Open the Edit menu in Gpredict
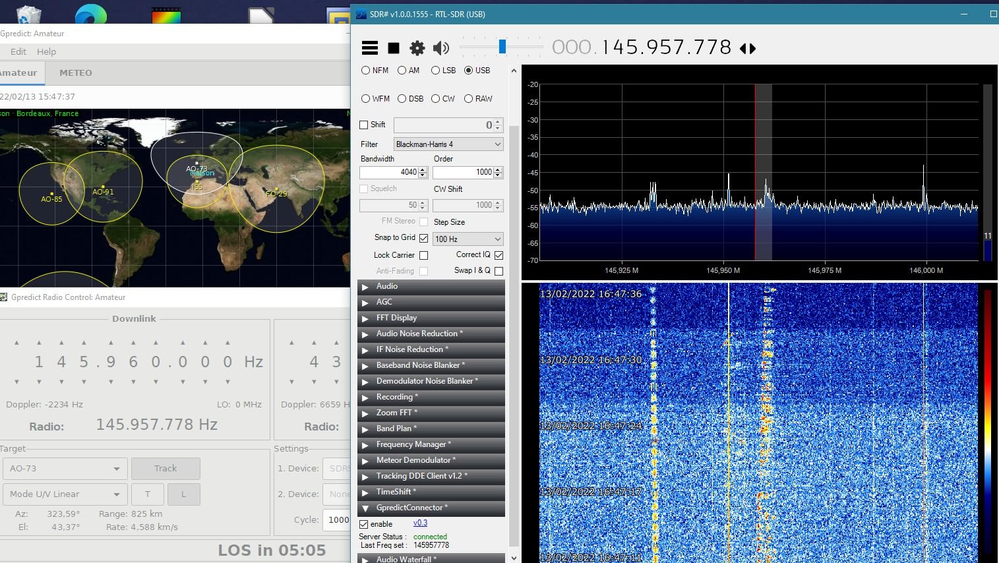This screenshot has width=999, height=563. (x=18, y=51)
